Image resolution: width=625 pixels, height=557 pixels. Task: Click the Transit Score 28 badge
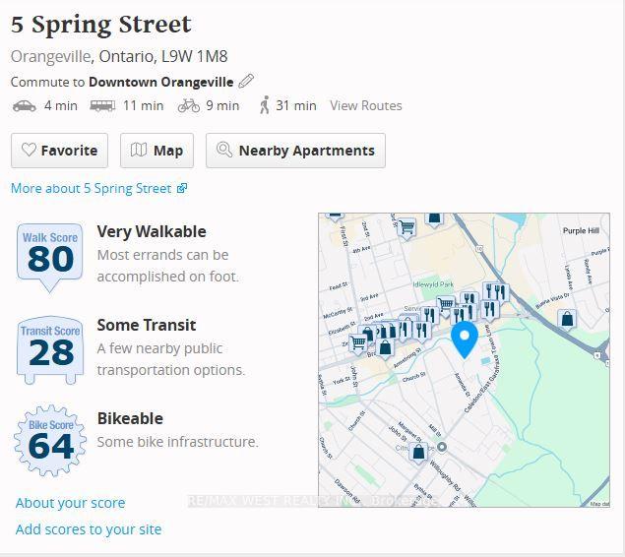tap(50, 350)
